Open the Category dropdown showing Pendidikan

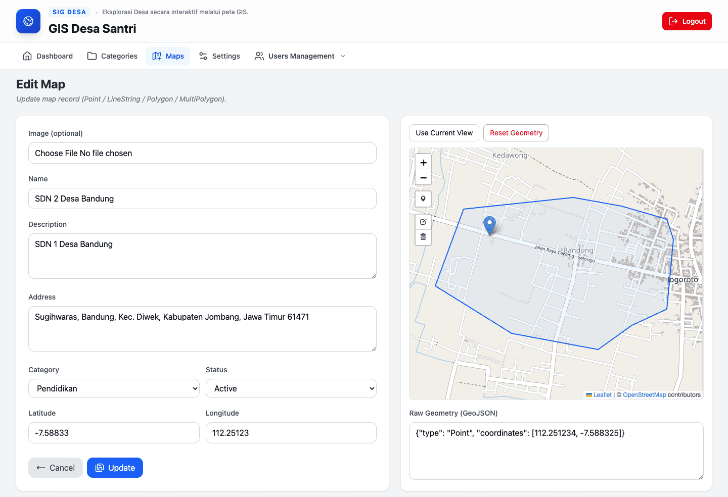[x=114, y=388]
